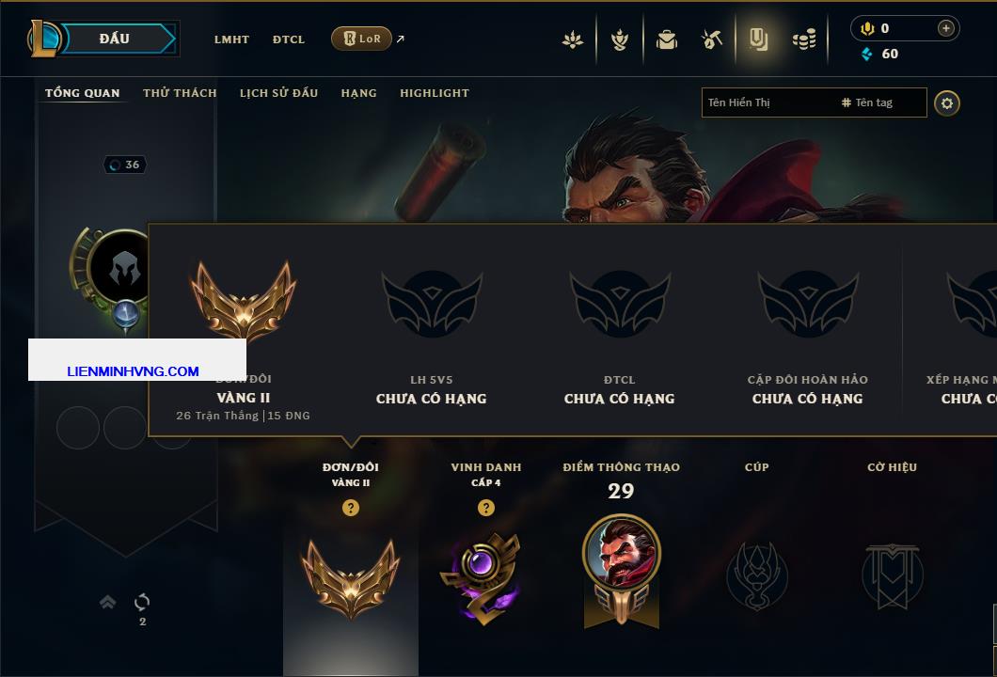Open the crafting hammer icon
This screenshot has width=997, height=677.
pos(711,39)
